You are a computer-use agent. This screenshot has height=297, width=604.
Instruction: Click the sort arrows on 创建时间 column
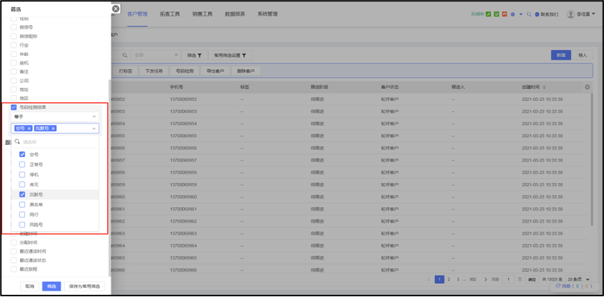click(544, 88)
